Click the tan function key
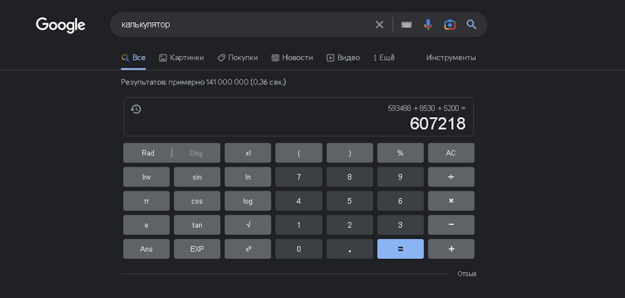This screenshot has width=625, height=298. [x=197, y=224]
